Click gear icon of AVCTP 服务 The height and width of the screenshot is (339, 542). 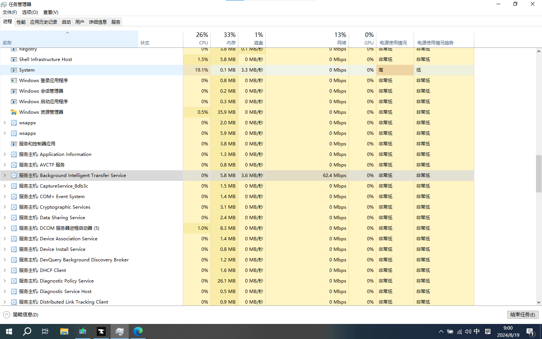click(x=14, y=165)
